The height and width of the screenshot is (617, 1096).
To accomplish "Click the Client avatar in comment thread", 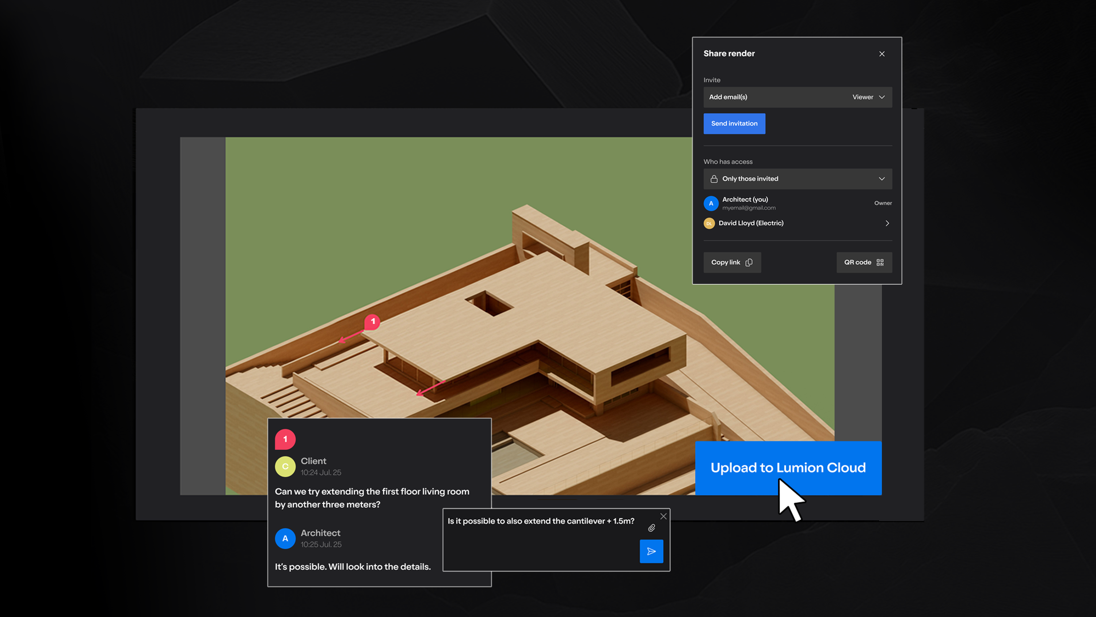I will point(285,466).
